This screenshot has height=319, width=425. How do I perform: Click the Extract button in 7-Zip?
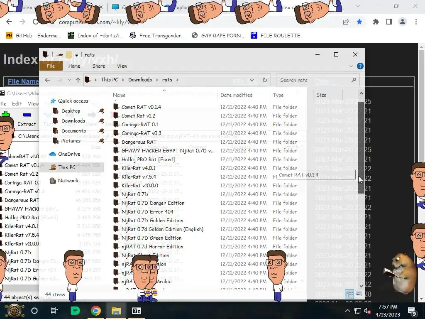[27, 120]
